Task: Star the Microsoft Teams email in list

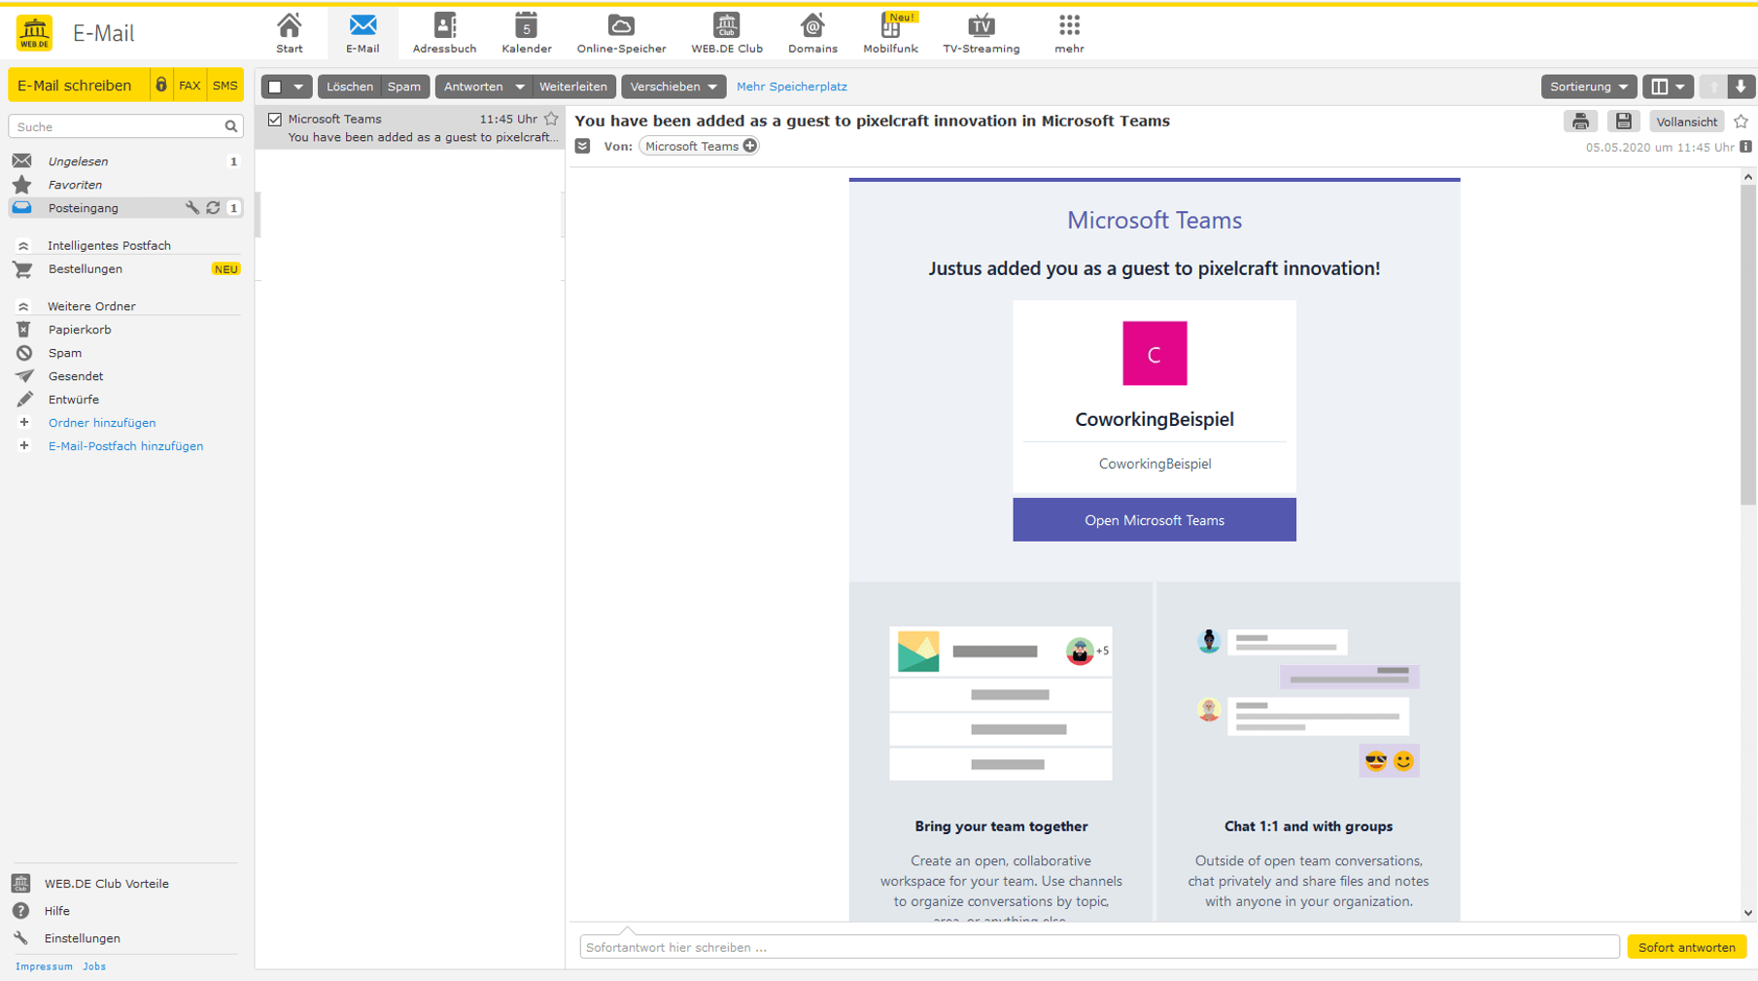Action: pos(551,119)
